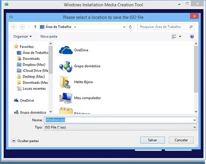Click the search magnifier icon
Screen dimensions: 206x164
[x=191, y=27]
